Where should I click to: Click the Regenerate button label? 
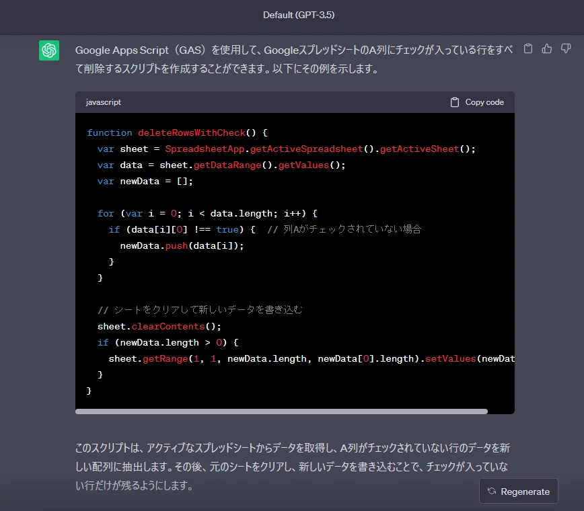(525, 492)
